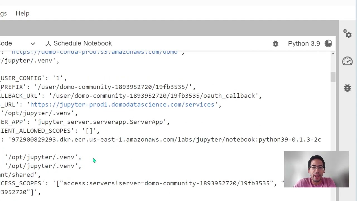Click the vertical scrollbar thumb of the notebook
This screenshot has width=357, height=201.
[333, 77]
